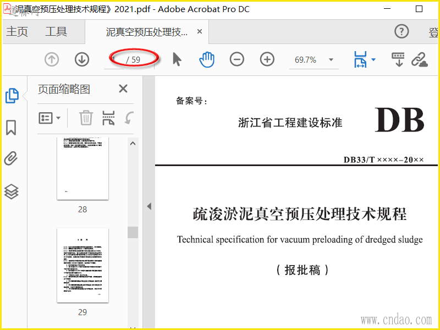This screenshot has width=440, height=330.
Task: Click the share link cloud icon
Action: [420, 59]
